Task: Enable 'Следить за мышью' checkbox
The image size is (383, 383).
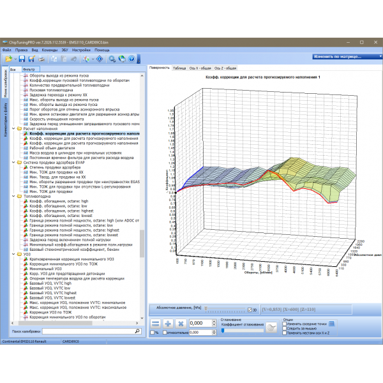Action: (x=284, y=328)
